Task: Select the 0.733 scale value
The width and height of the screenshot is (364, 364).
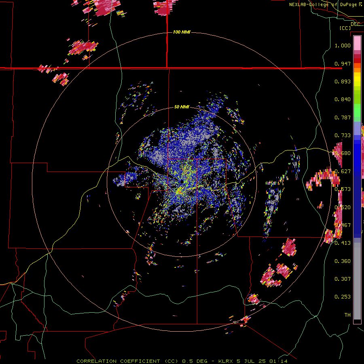Action: (343, 135)
